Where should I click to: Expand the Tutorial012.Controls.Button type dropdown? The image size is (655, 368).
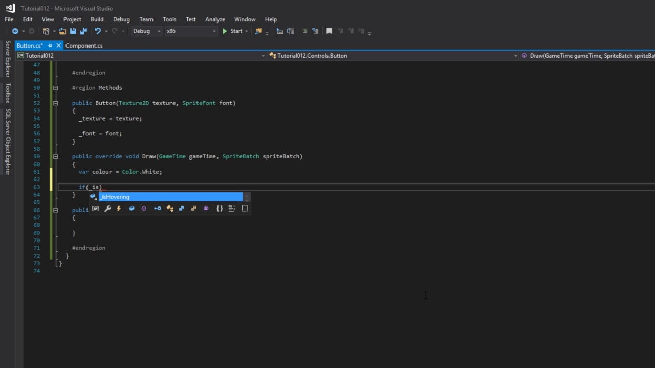click(515, 56)
